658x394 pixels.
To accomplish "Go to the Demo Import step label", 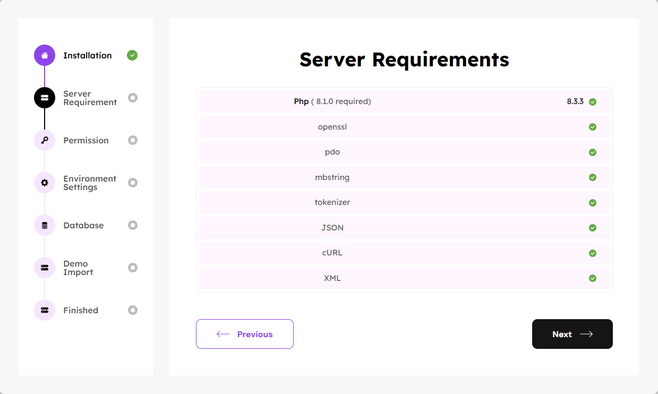I will (x=78, y=268).
